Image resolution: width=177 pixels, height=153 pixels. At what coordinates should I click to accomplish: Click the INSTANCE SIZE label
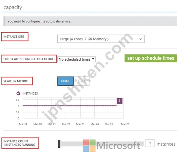14,37
